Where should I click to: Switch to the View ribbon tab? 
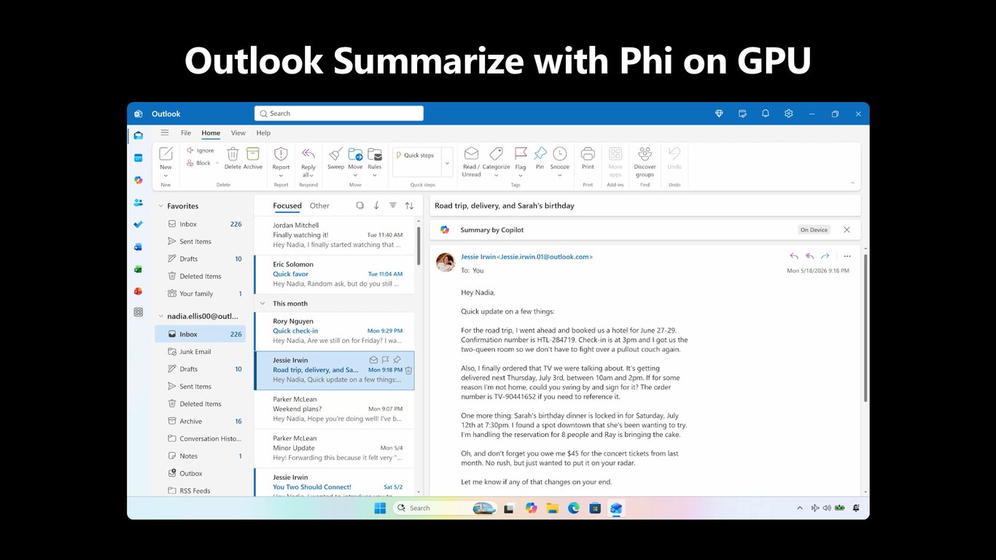[238, 133]
